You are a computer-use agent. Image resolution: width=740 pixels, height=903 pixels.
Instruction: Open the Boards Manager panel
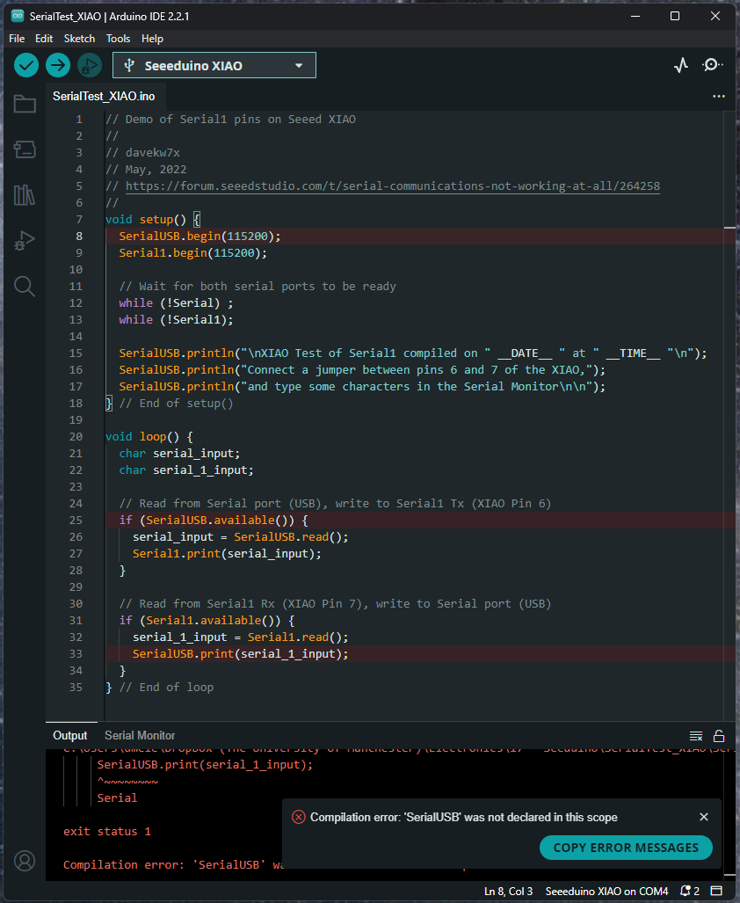pos(25,149)
